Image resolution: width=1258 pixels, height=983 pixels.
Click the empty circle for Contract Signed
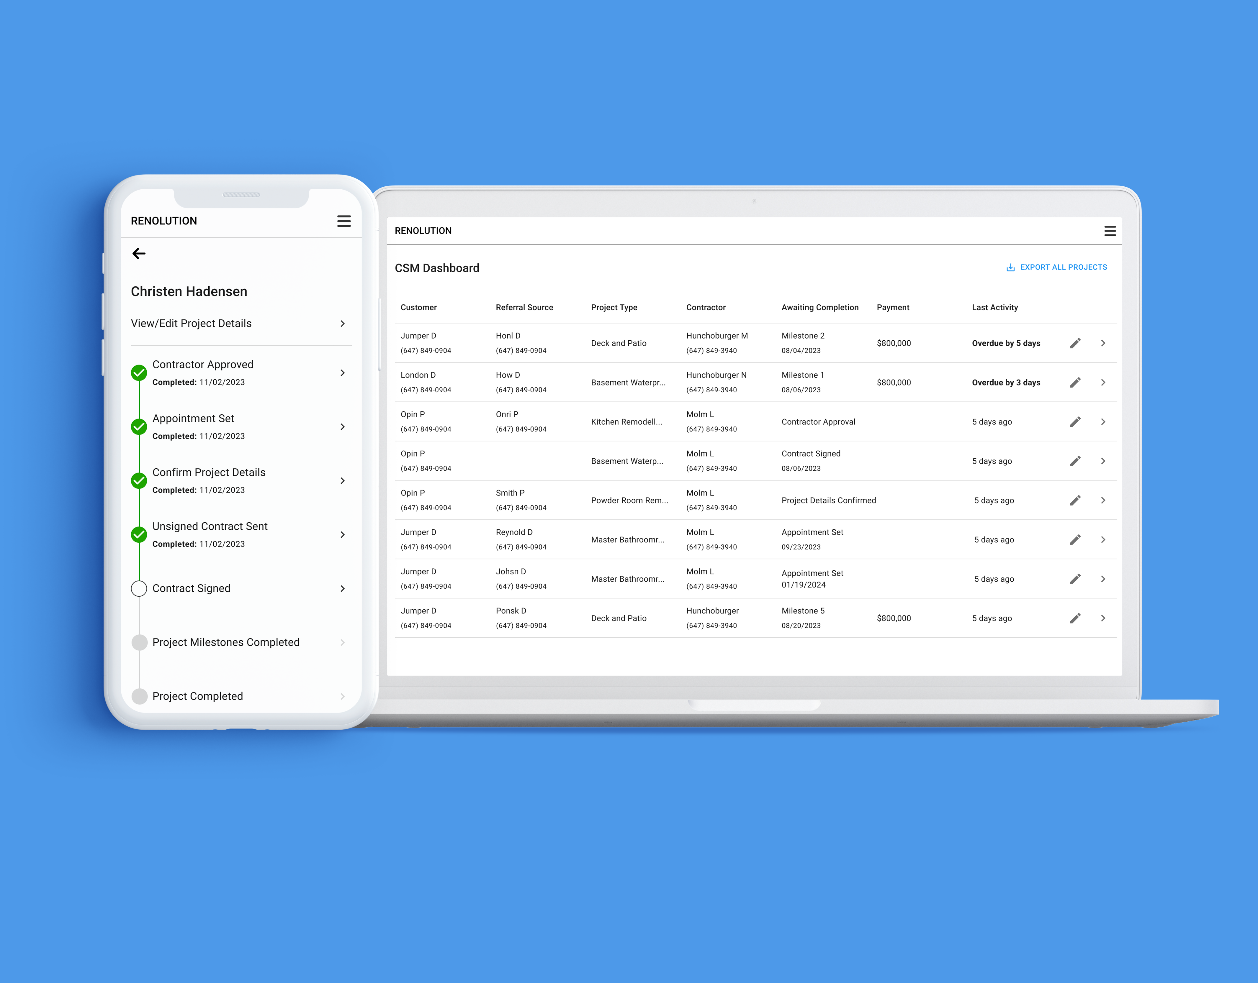tap(139, 588)
